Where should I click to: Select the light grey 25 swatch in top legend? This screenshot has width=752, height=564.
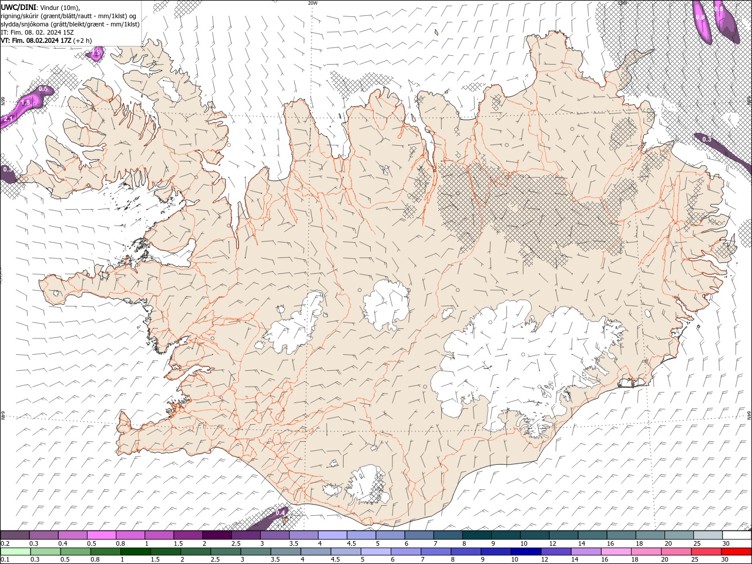[708, 535]
